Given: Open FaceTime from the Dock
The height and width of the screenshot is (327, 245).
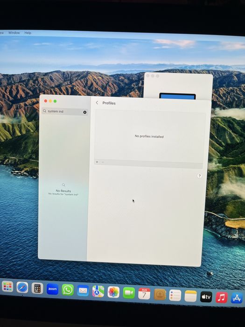Looking at the screenshot, I should tap(129, 293).
